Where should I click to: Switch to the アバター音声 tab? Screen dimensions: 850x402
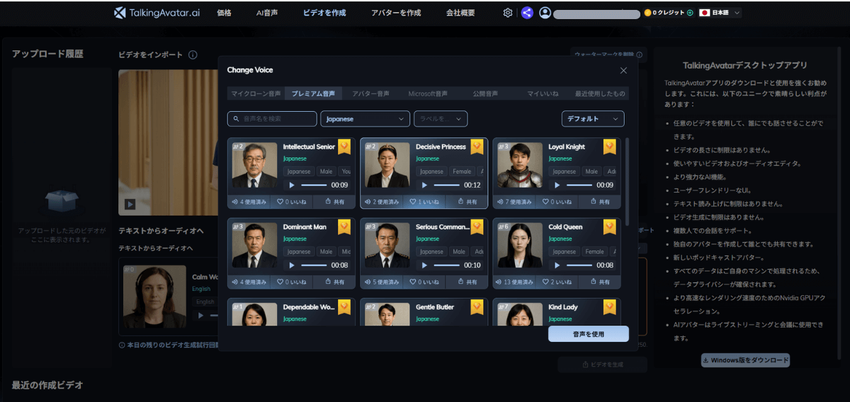(370, 93)
